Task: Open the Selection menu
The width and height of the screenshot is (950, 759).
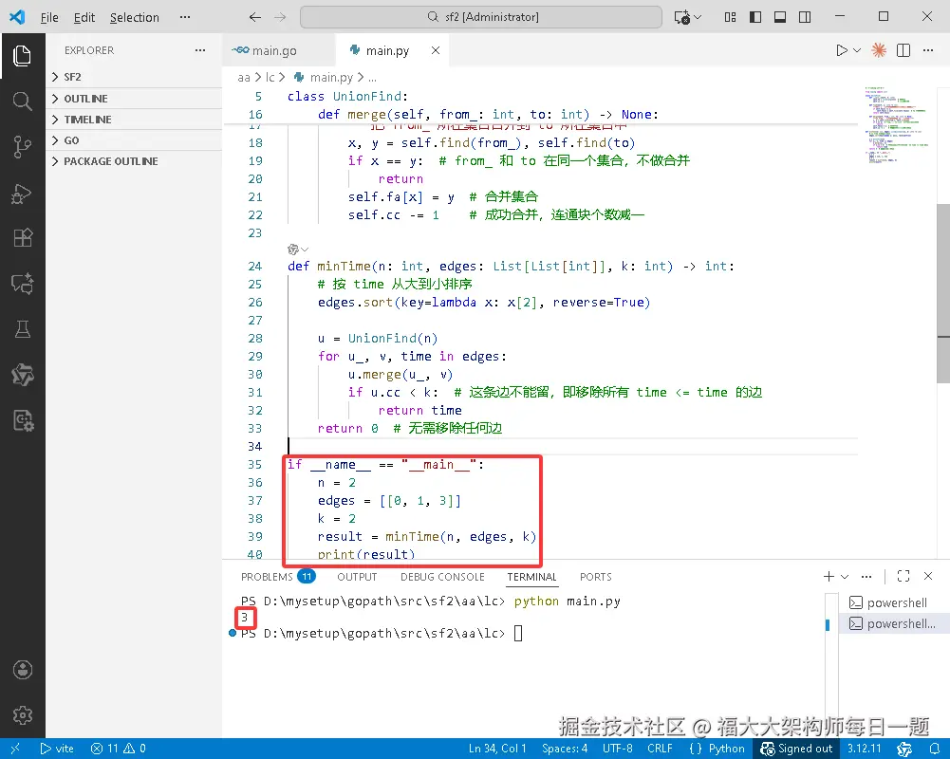Action: coord(135,18)
